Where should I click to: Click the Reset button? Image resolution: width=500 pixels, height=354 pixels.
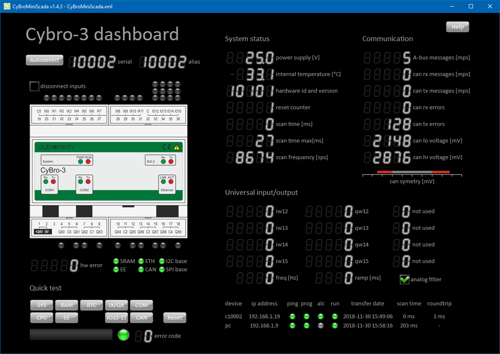point(175,317)
